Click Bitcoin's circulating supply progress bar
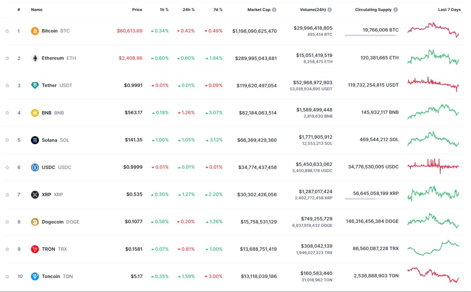Image resolution: width=471 pixels, height=292 pixels. click(x=371, y=35)
